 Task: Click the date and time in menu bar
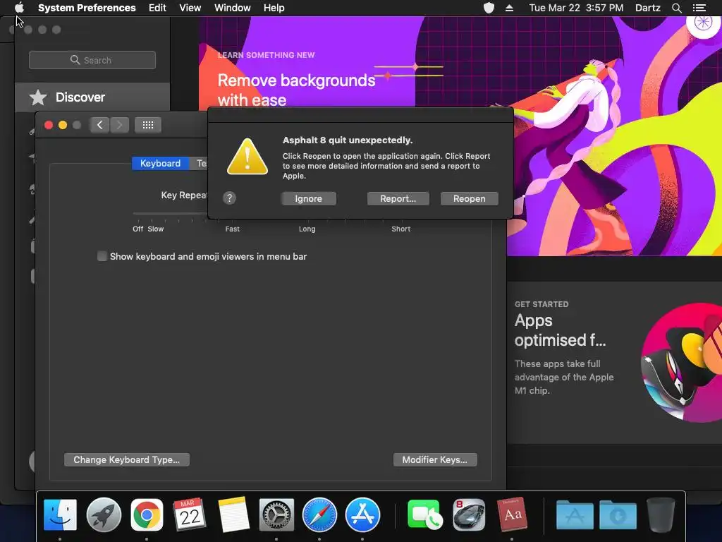click(576, 8)
